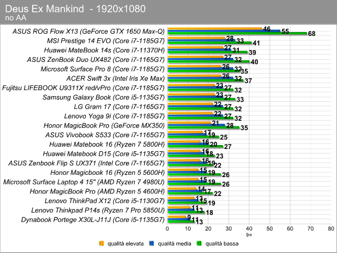
Task: Click the green qualità bassa legend swatch
Action: [x=199, y=243]
